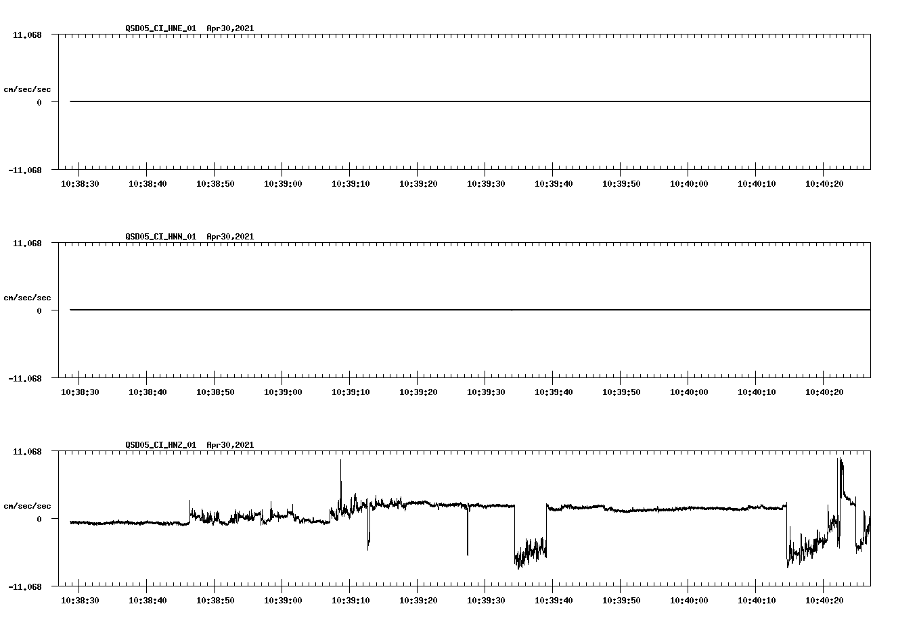Viewport: 919px width, 625px height.
Task: Click the zero baseline of the HNN trace
Action: pos(406,309)
